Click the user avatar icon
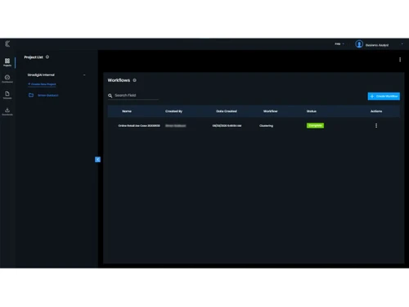This screenshot has height=307, width=409. click(x=359, y=44)
